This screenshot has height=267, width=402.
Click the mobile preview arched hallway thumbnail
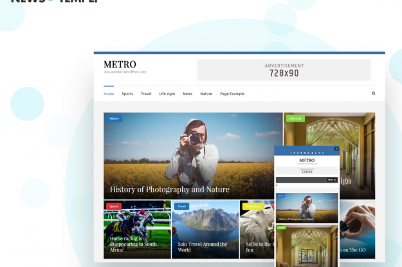[x=307, y=246]
